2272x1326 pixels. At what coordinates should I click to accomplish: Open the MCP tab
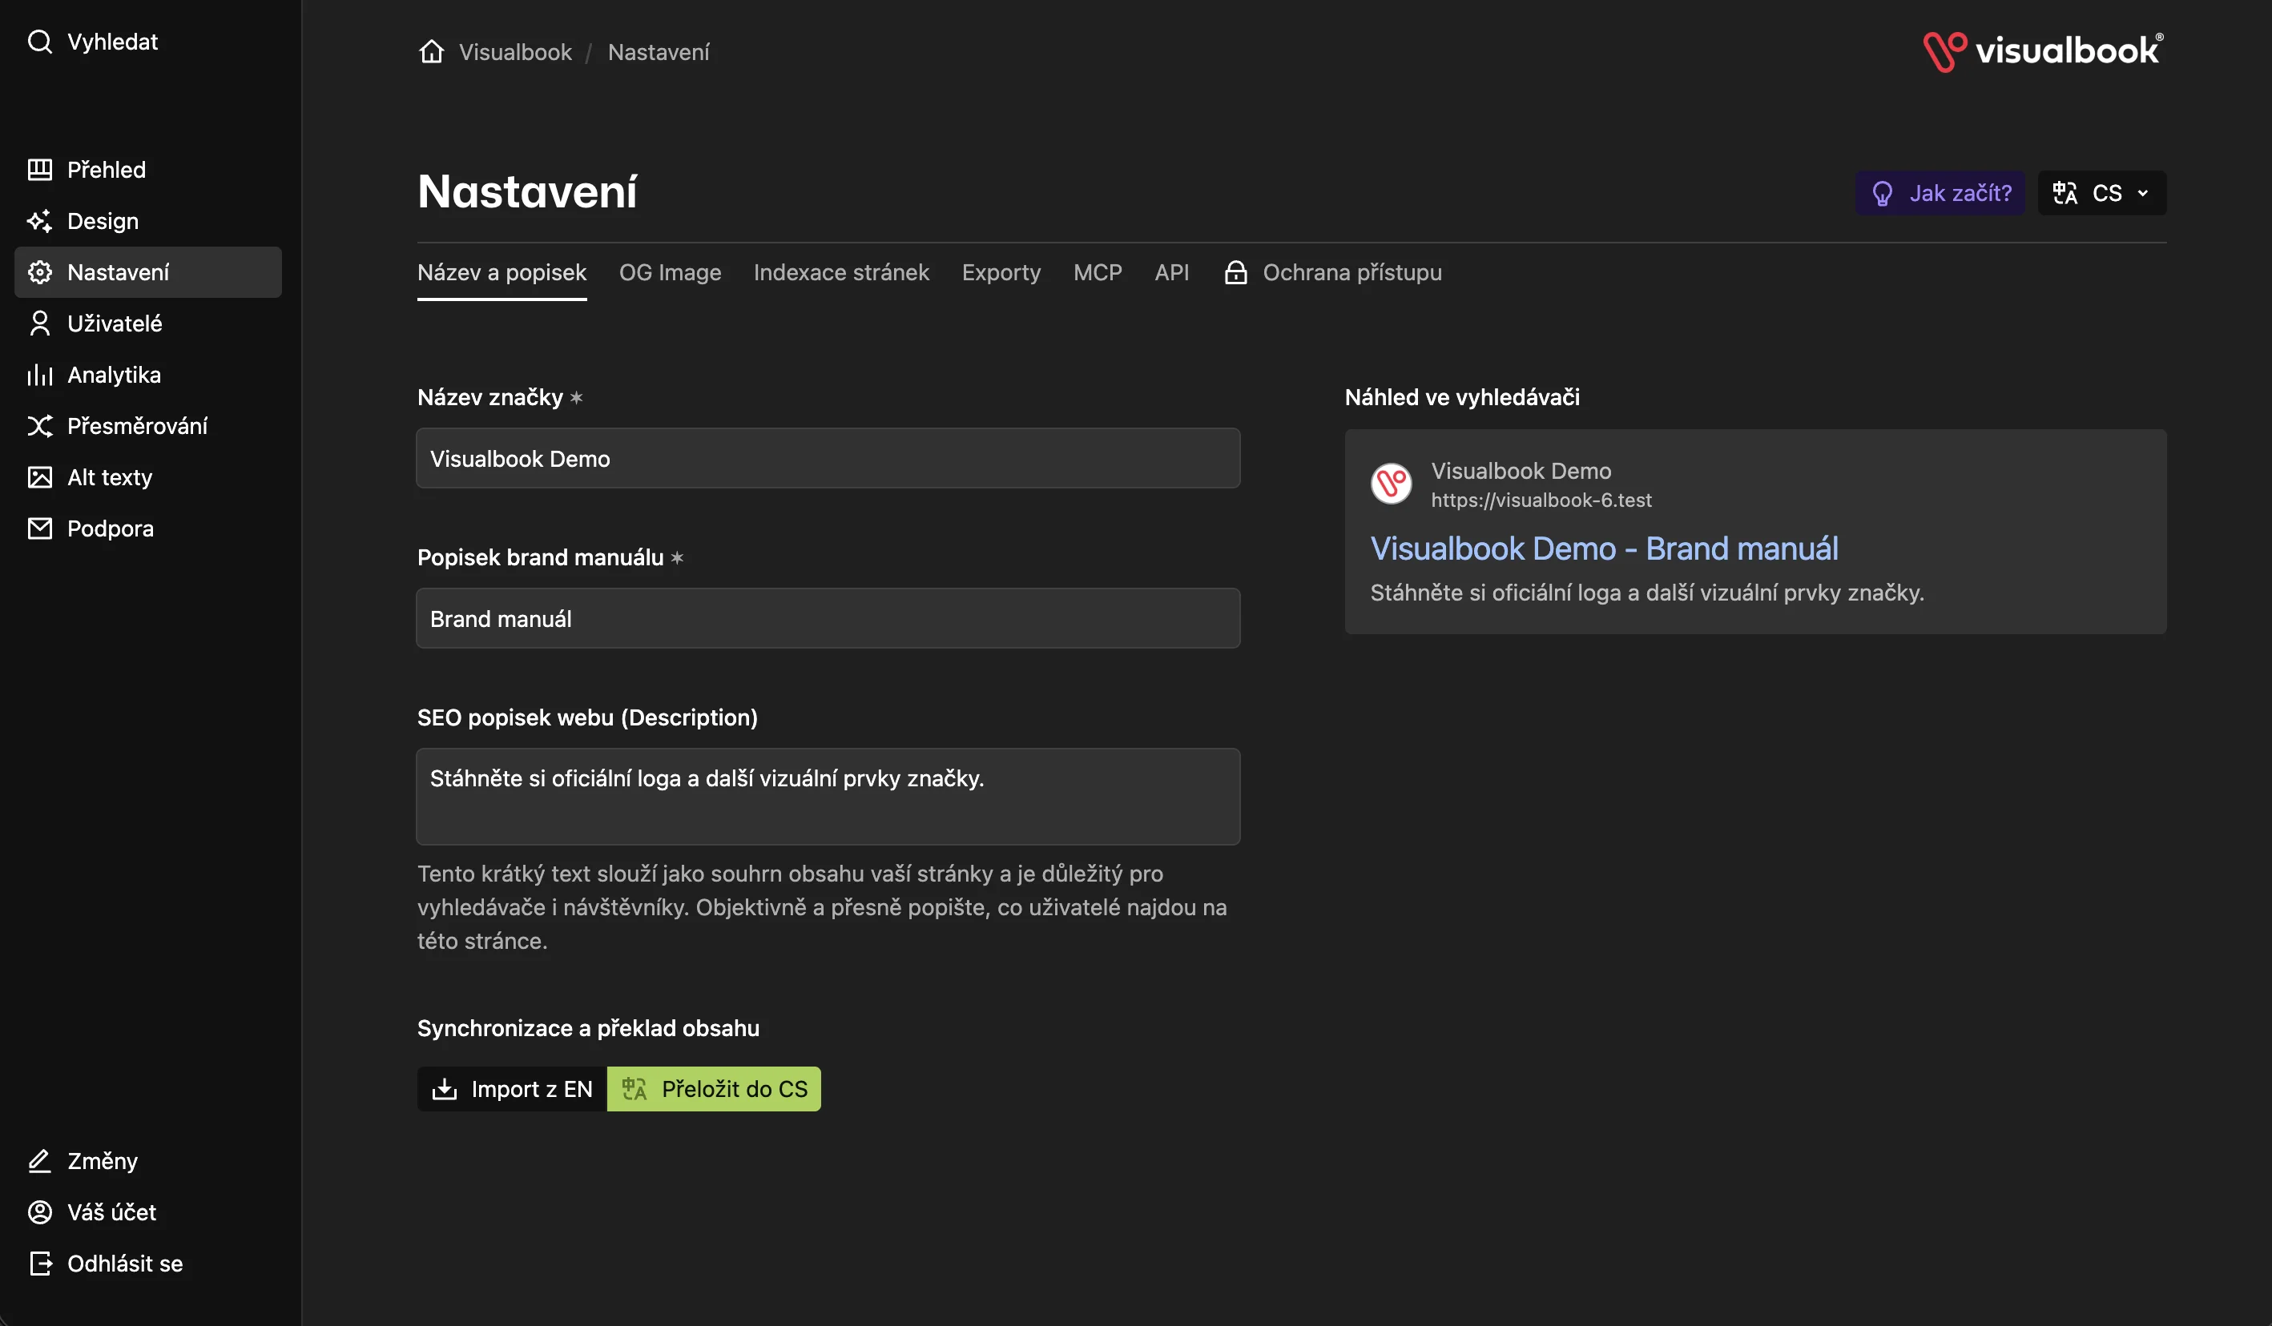coord(1098,272)
